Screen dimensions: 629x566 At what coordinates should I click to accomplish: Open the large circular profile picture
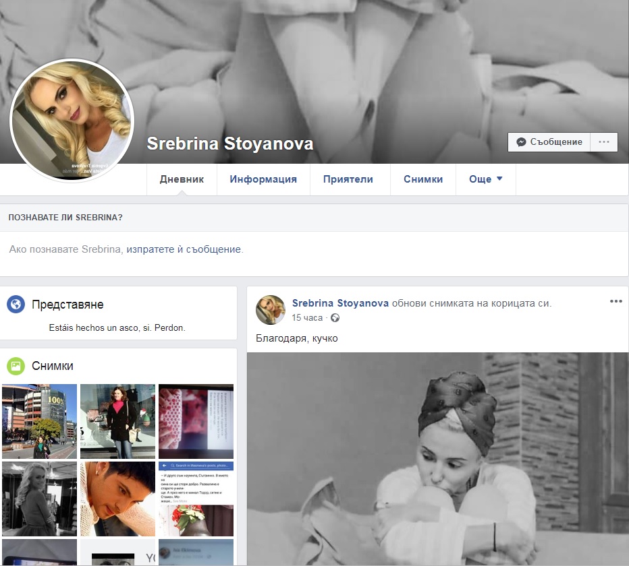click(72, 121)
